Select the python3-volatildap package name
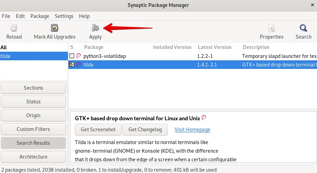This screenshot has height=173, width=317. tap(105, 56)
